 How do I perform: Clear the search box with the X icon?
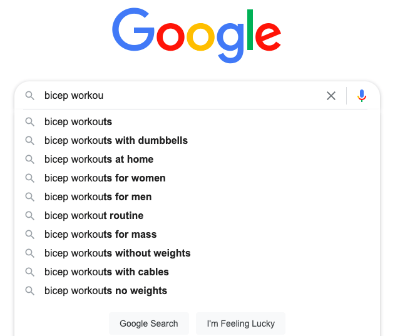pyautogui.click(x=331, y=96)
